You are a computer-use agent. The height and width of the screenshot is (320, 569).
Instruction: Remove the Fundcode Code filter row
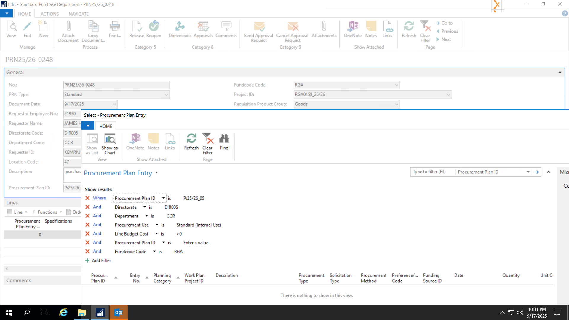pyautogui.click(x=87, y=252)
